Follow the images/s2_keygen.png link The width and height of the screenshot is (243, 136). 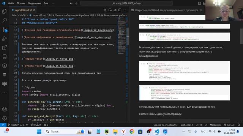tap(98, 30)
